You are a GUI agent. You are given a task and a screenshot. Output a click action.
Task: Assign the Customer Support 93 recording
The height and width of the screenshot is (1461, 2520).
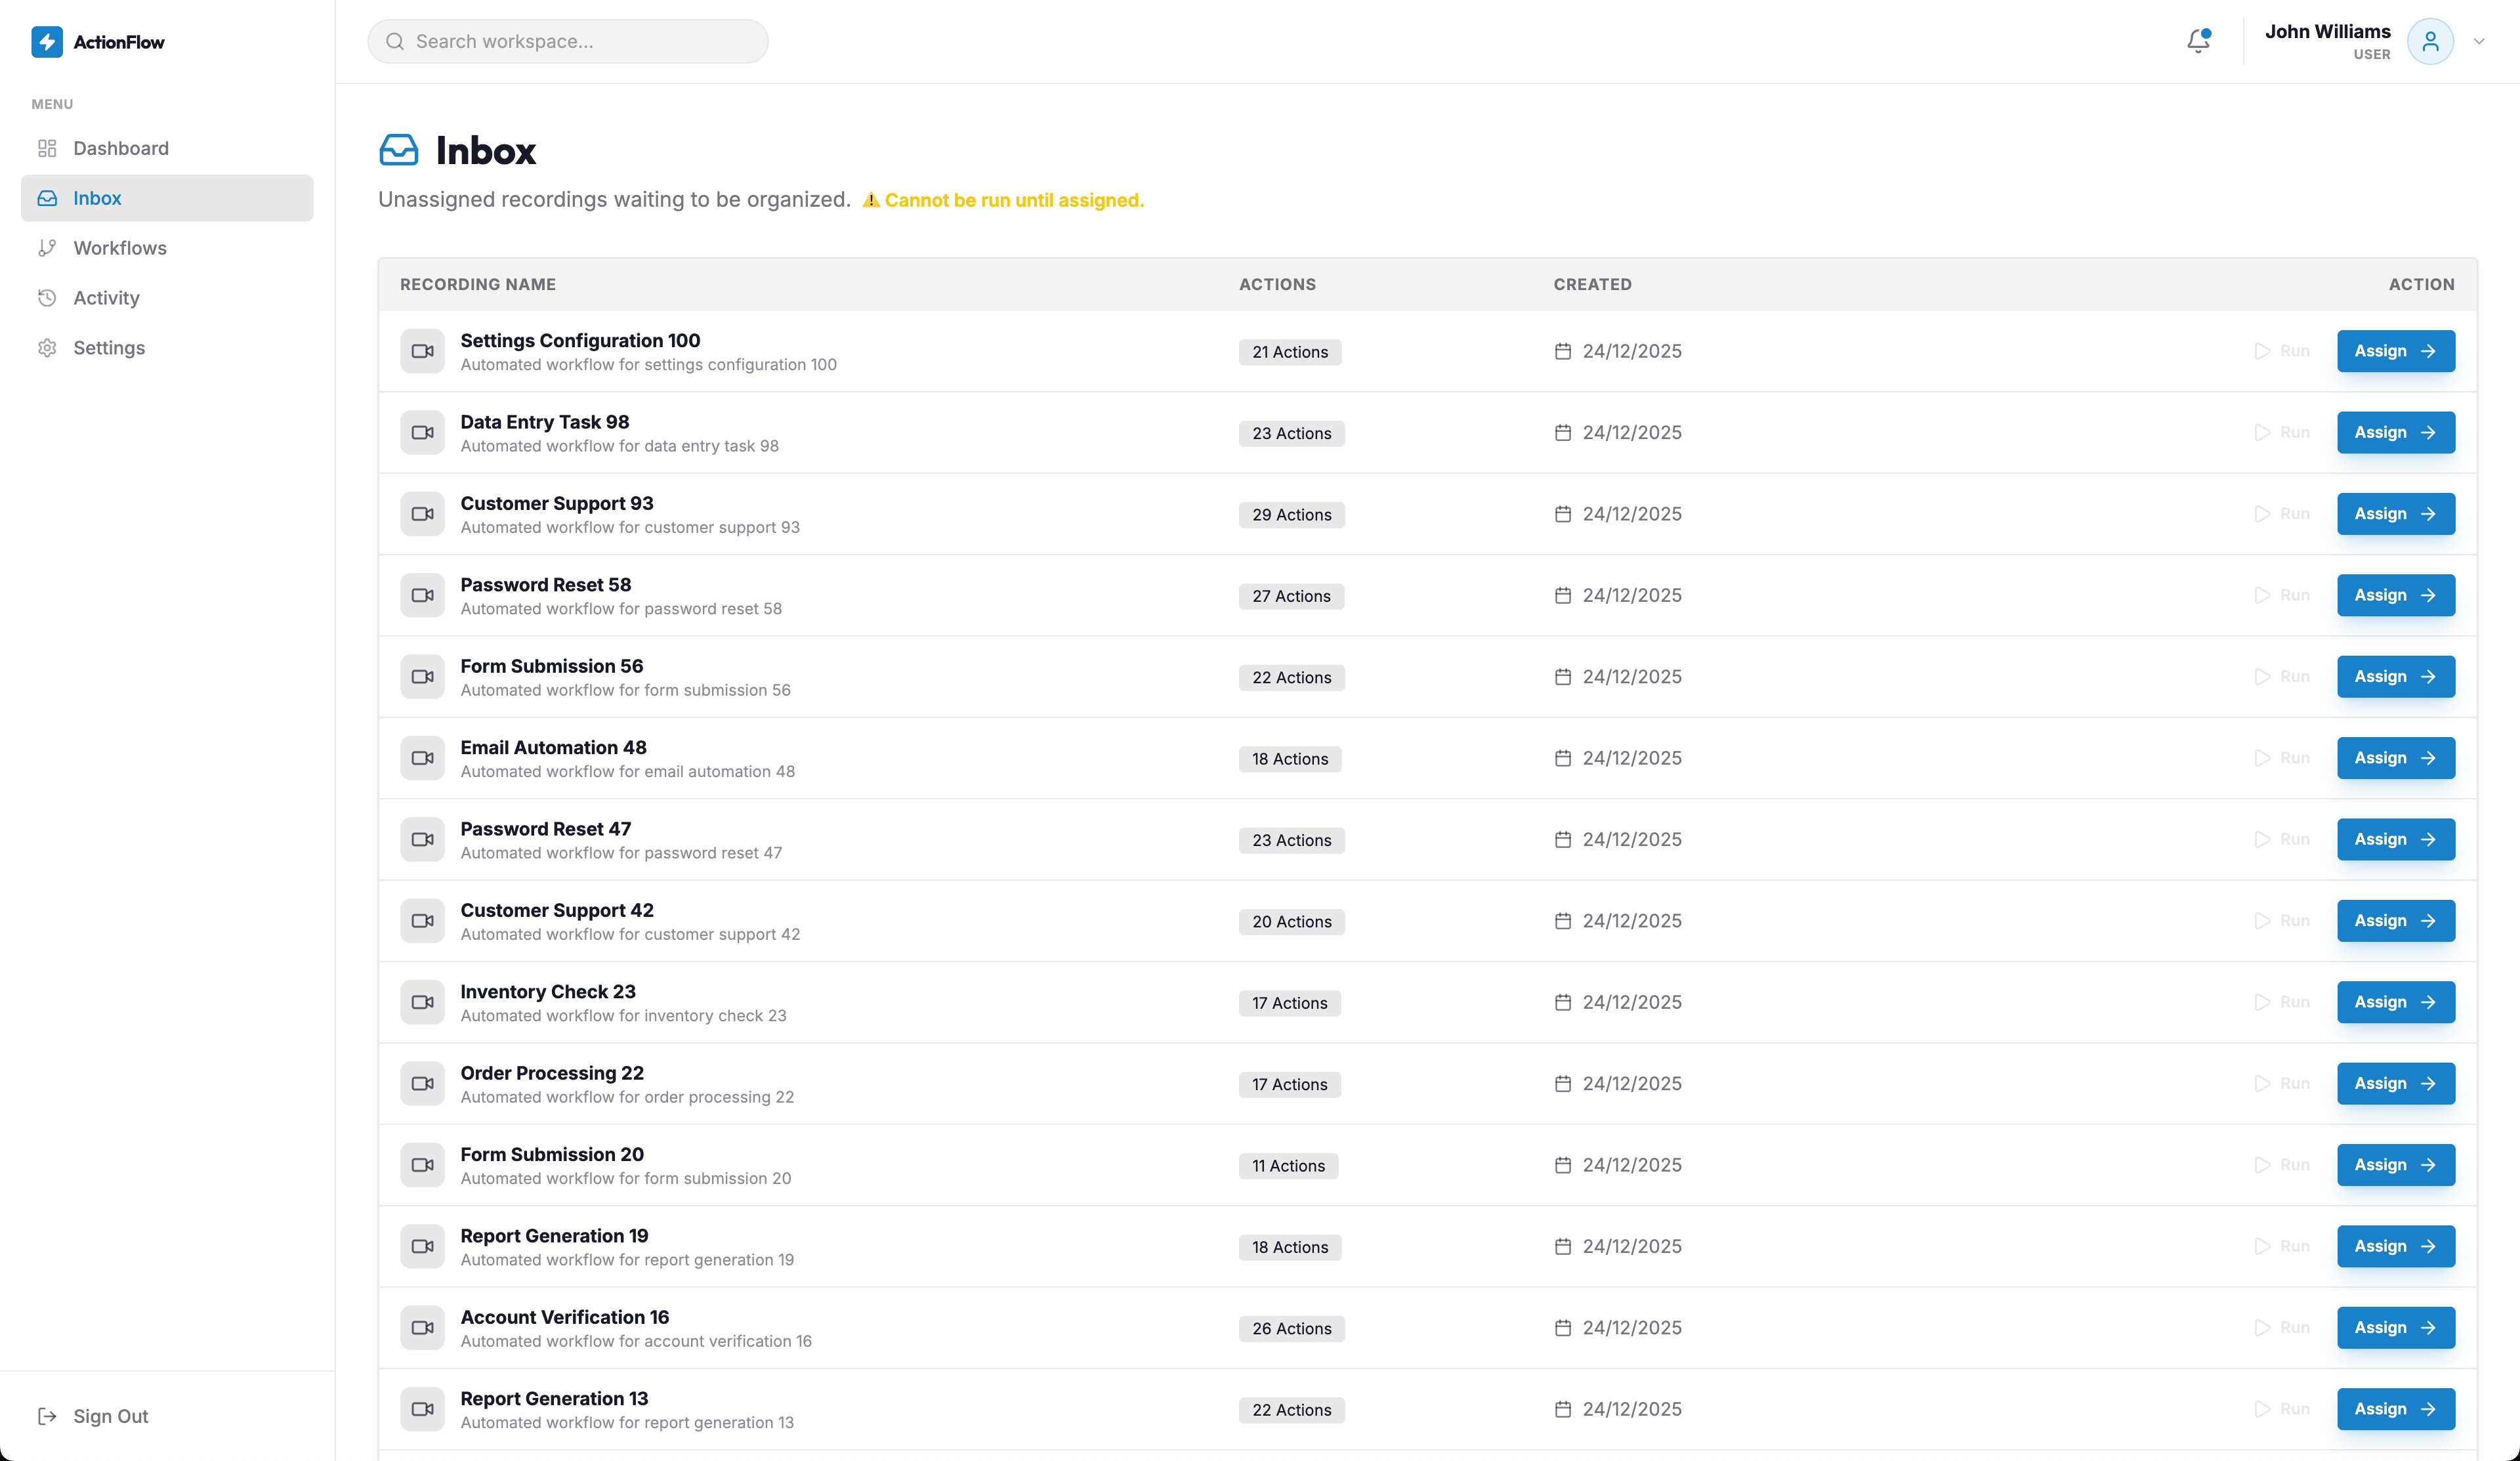click(x=2394, y=514)
